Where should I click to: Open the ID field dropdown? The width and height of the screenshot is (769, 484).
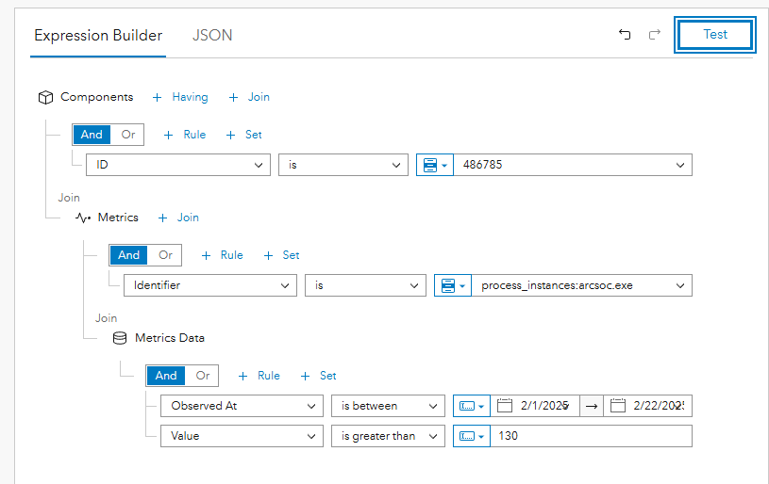(177, 165)
